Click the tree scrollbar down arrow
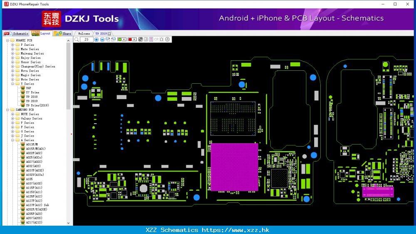416x234 pixels. pos(69,223)
